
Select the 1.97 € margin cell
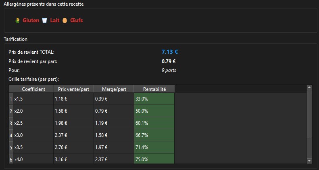(114, 147)
